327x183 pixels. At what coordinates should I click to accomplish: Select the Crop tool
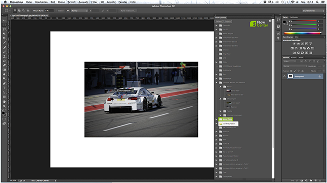point(4,39)
